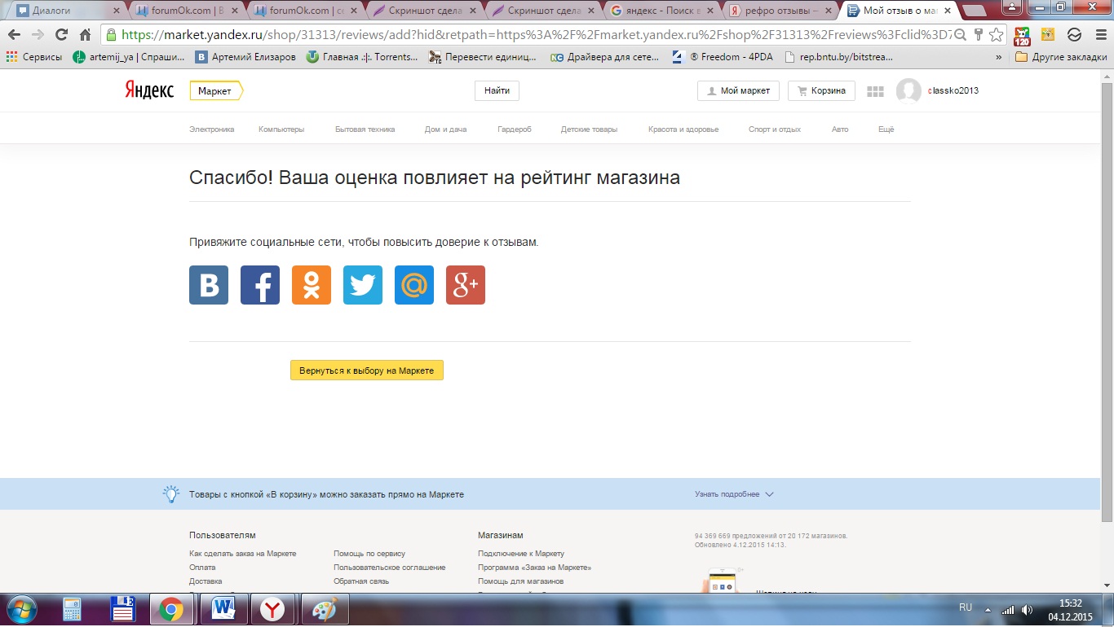Image resolution: width=1114 pixels, height=627 pixels.
Task: Open 'Ещё' category menu
Action: (886, 129)
